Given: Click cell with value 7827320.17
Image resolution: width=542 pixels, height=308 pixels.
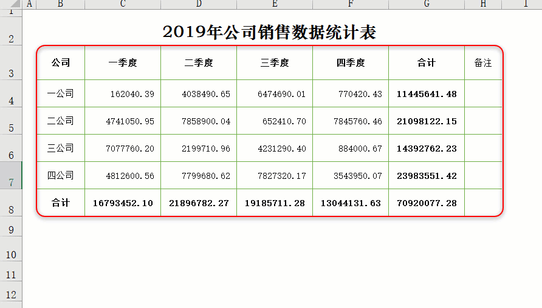Looking at the screenshot, I should click(275, 175).
